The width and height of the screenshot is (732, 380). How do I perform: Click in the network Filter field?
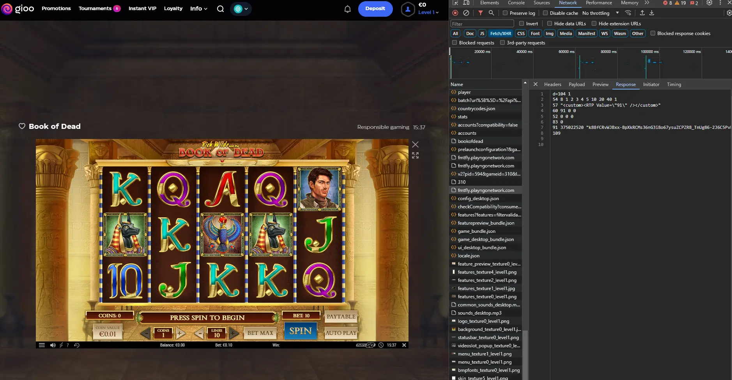coord(482,24)
